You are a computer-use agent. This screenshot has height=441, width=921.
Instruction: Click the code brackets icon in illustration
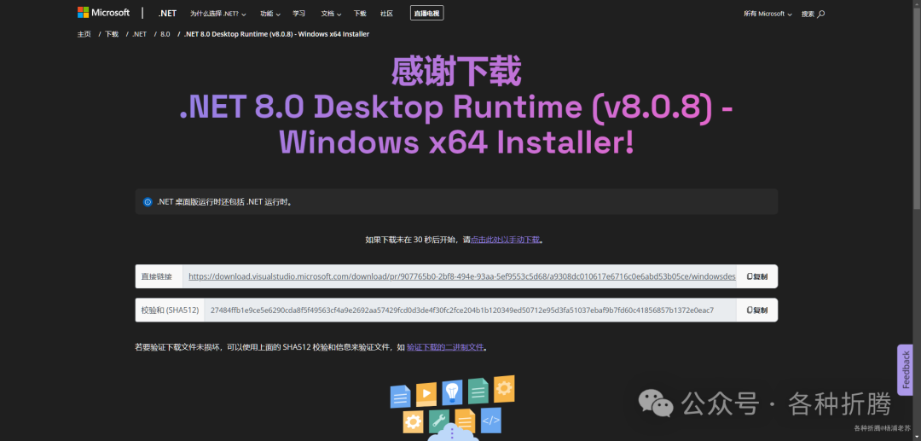[490, 420]
